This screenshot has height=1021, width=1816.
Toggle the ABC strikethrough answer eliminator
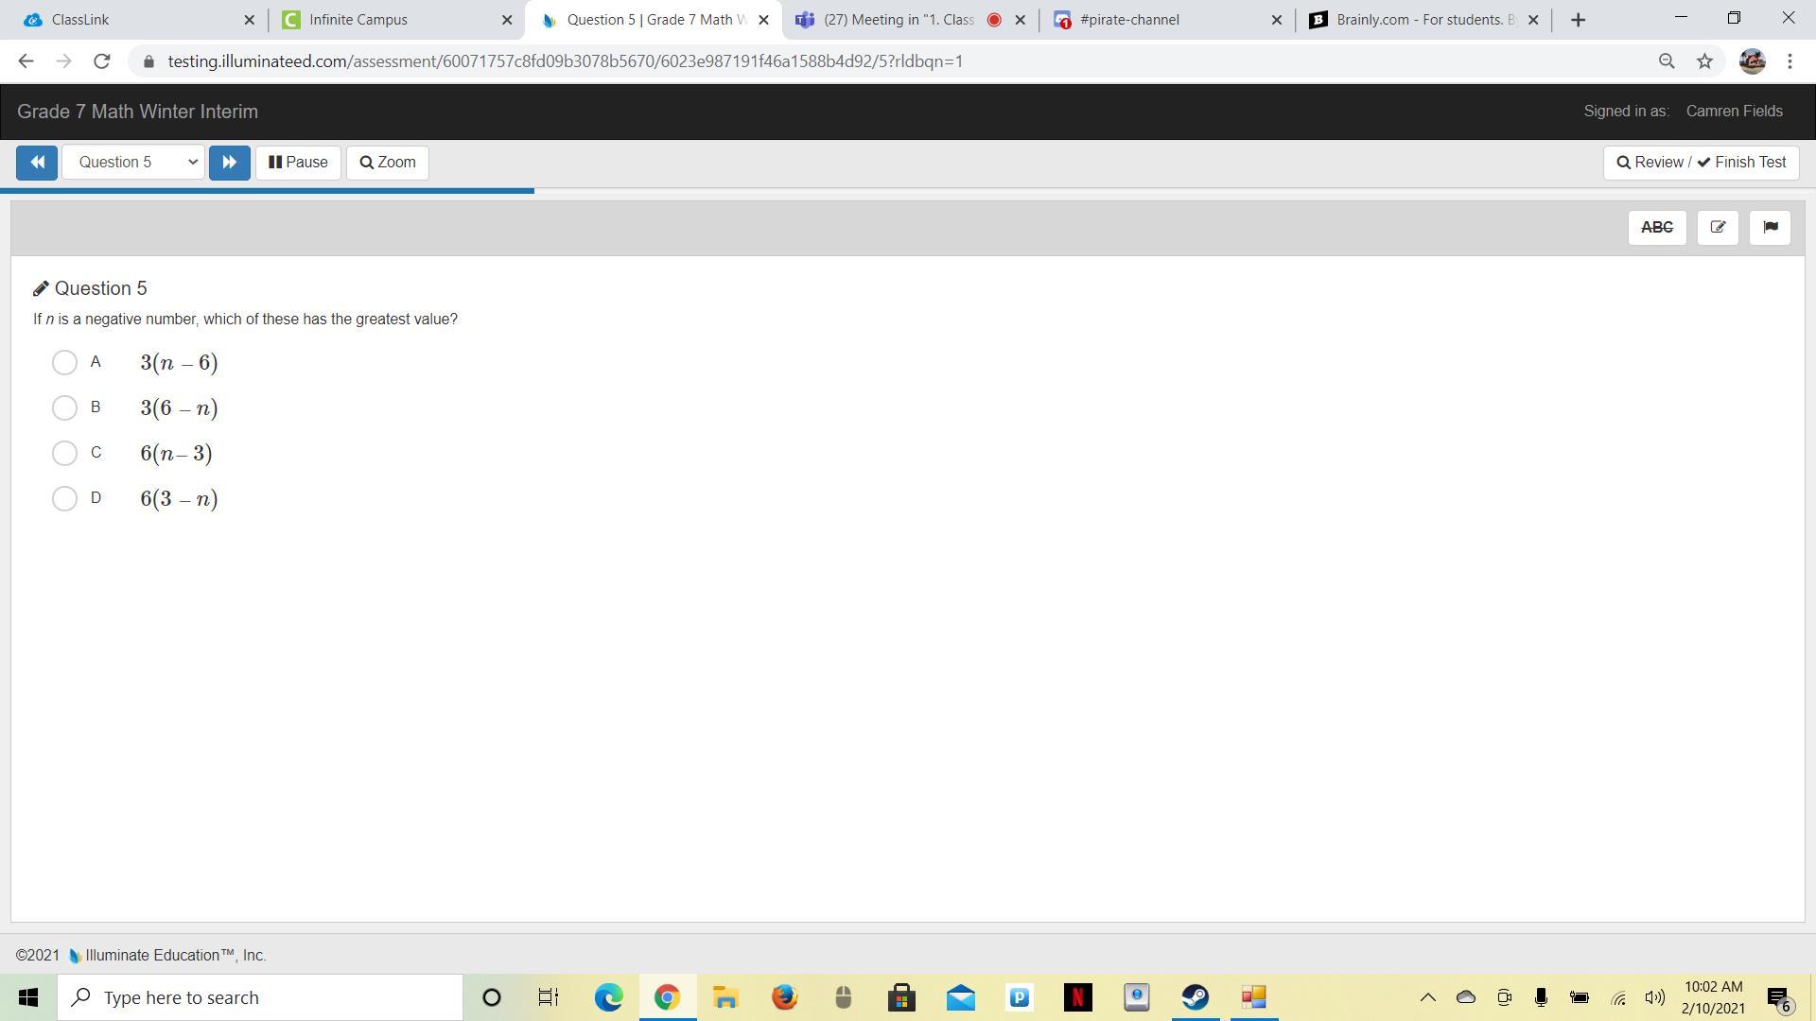[x=1656, y=228]
